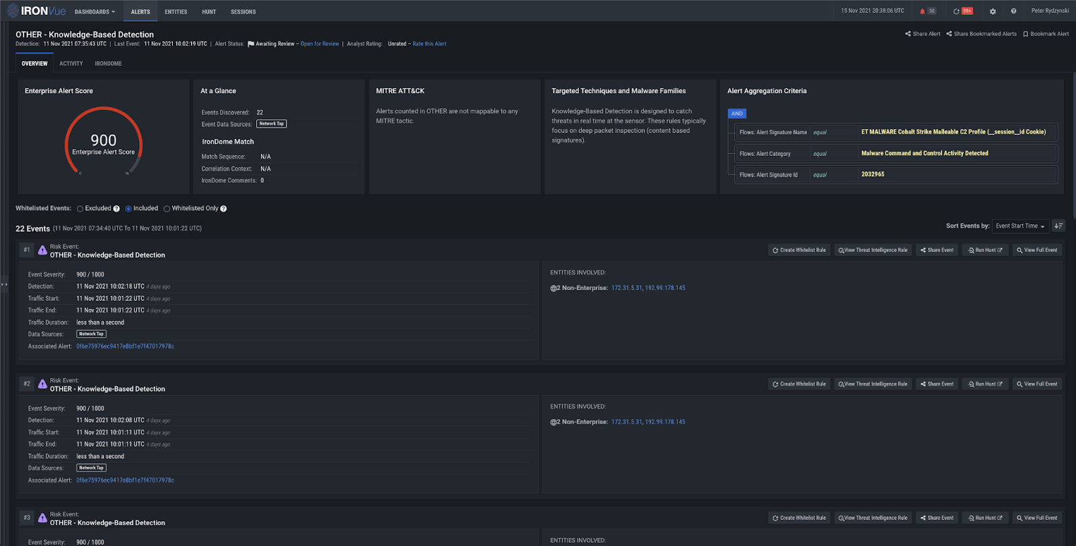Create Whitelist Rule for event #1
The image size is (1076, 546).
click(x=799, y=250)
